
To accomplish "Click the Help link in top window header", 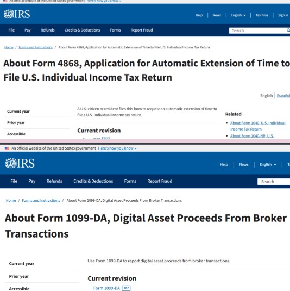I will pos(199,15).
